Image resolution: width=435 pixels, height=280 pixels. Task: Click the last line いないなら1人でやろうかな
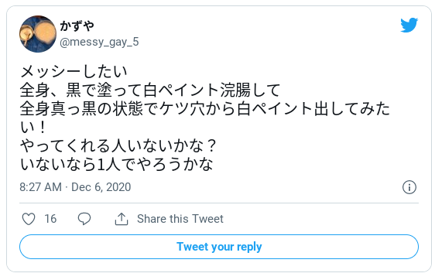[x=117, y=164]
